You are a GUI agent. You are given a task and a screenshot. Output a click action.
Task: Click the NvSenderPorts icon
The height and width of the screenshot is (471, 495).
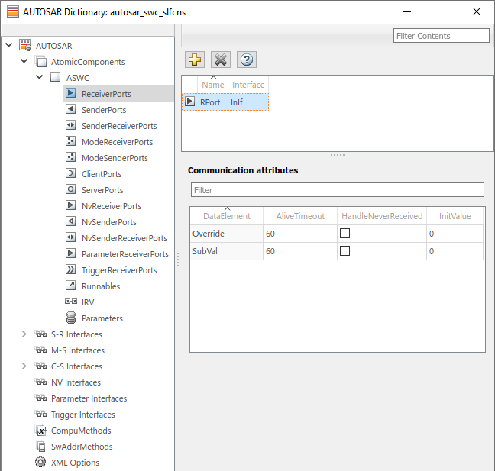coord(71,221)
